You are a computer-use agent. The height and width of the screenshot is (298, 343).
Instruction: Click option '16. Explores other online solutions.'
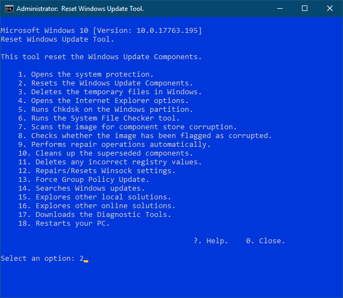coord(96,206)
